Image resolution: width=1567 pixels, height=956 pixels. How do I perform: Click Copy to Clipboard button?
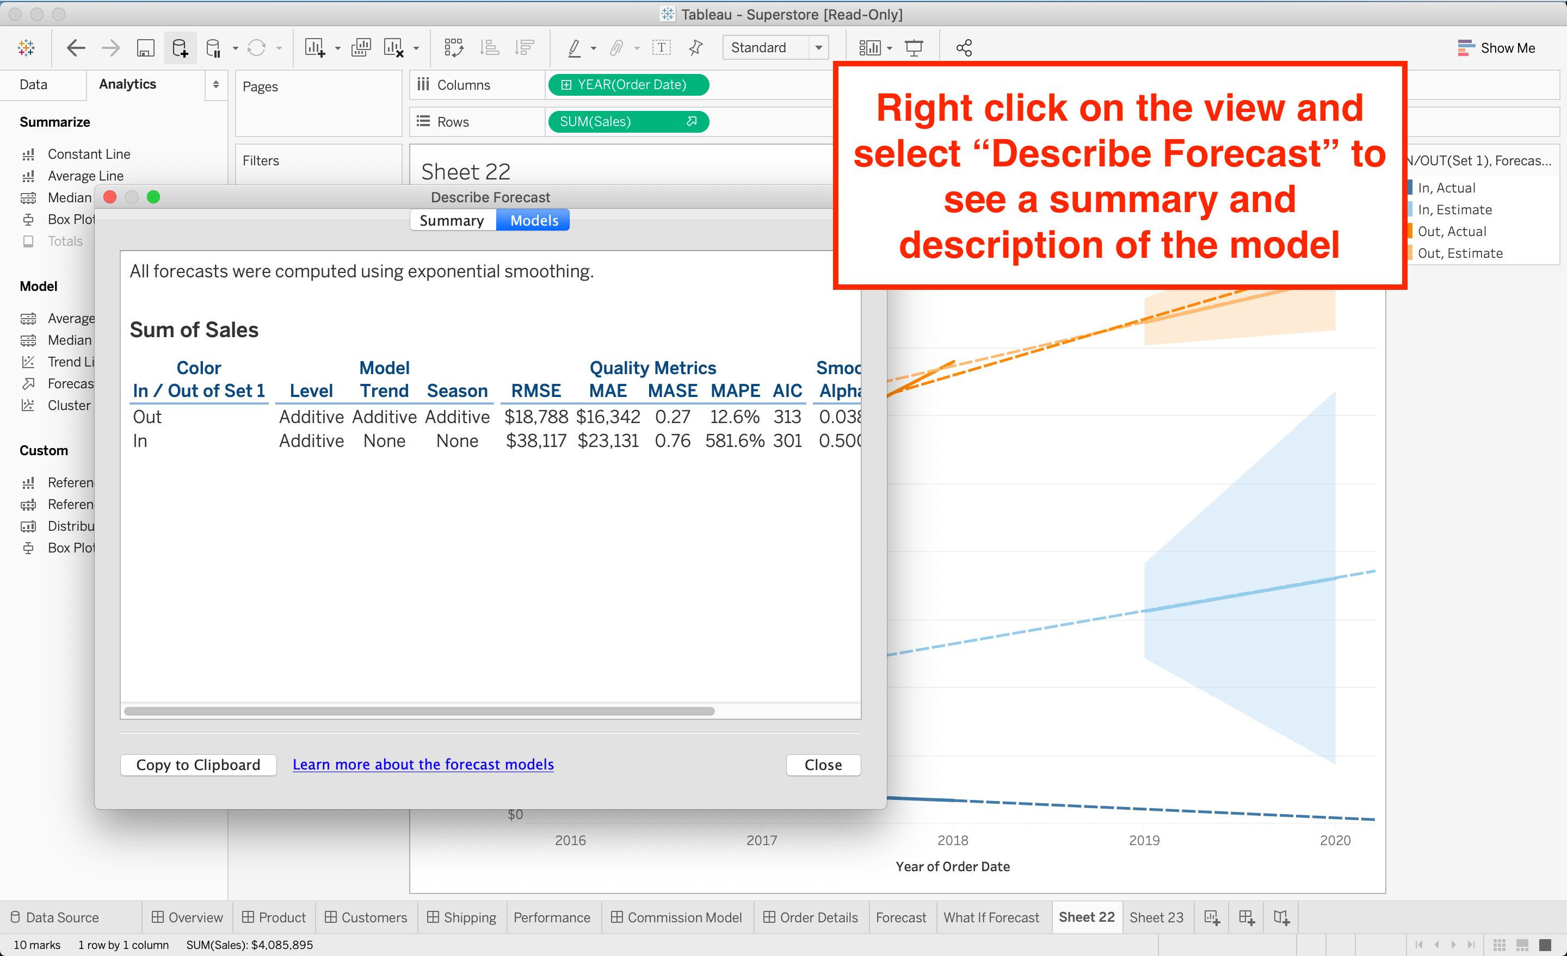coord(198,765)
